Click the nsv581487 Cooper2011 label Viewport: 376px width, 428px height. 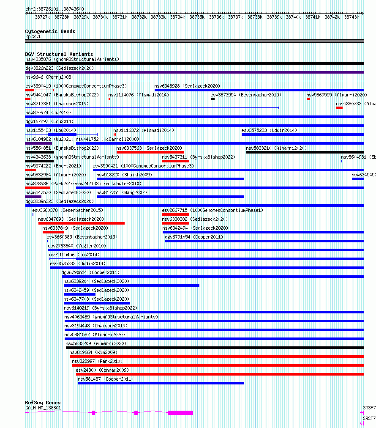pyautogui.click(x=106, y=379)
